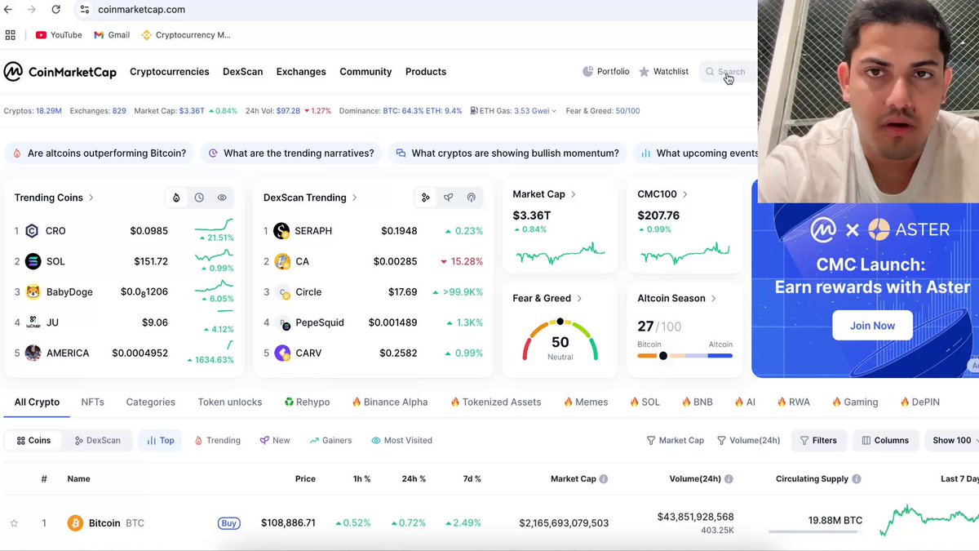The width and height of the screenshot is (979, 551).
Task: Open Portfolio pie chart link
Action: coord(606,72)
